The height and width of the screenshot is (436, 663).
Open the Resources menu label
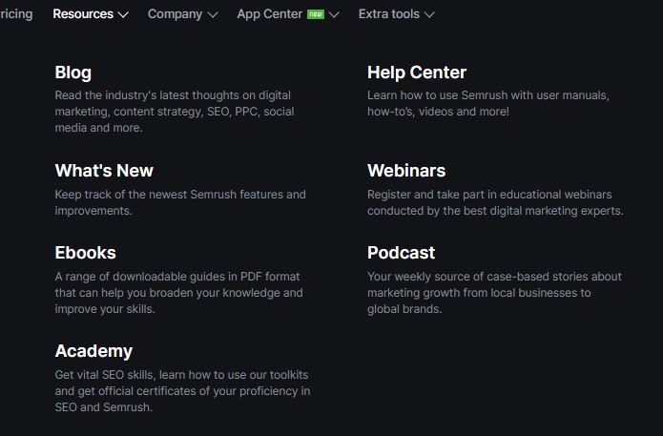click(83, 14)
